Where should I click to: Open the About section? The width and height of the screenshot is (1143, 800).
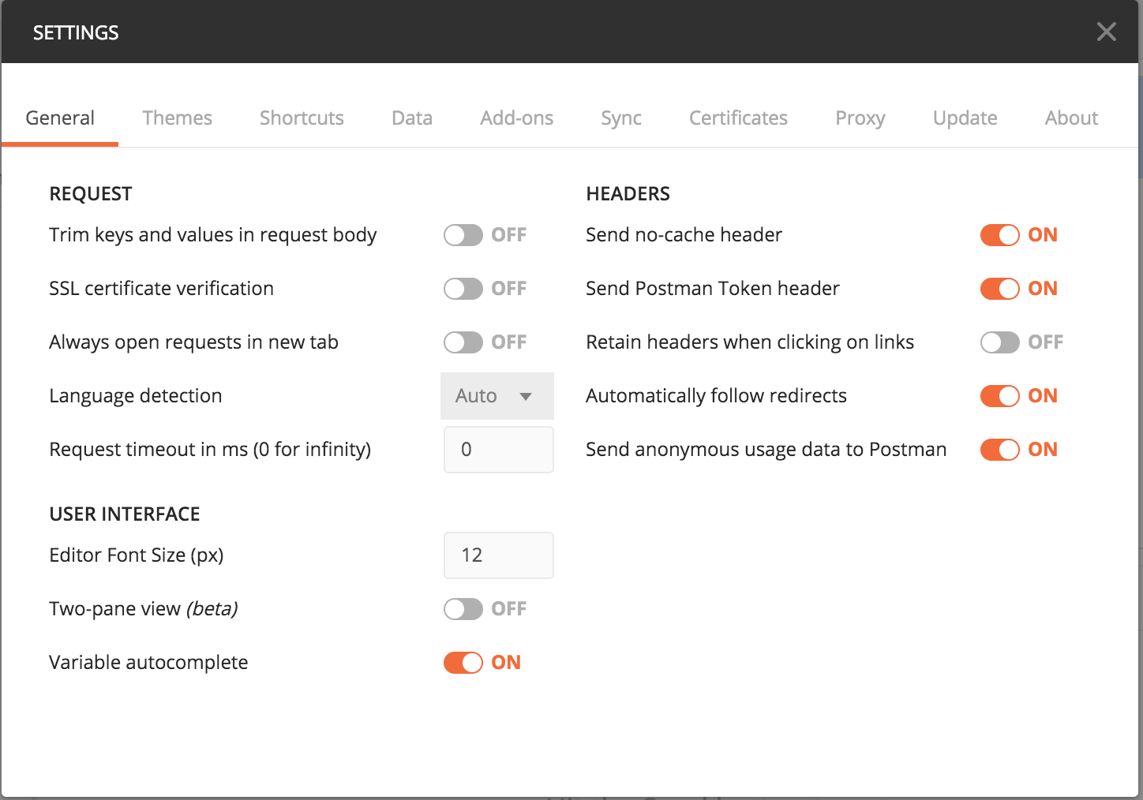(x=1071, y=118)
